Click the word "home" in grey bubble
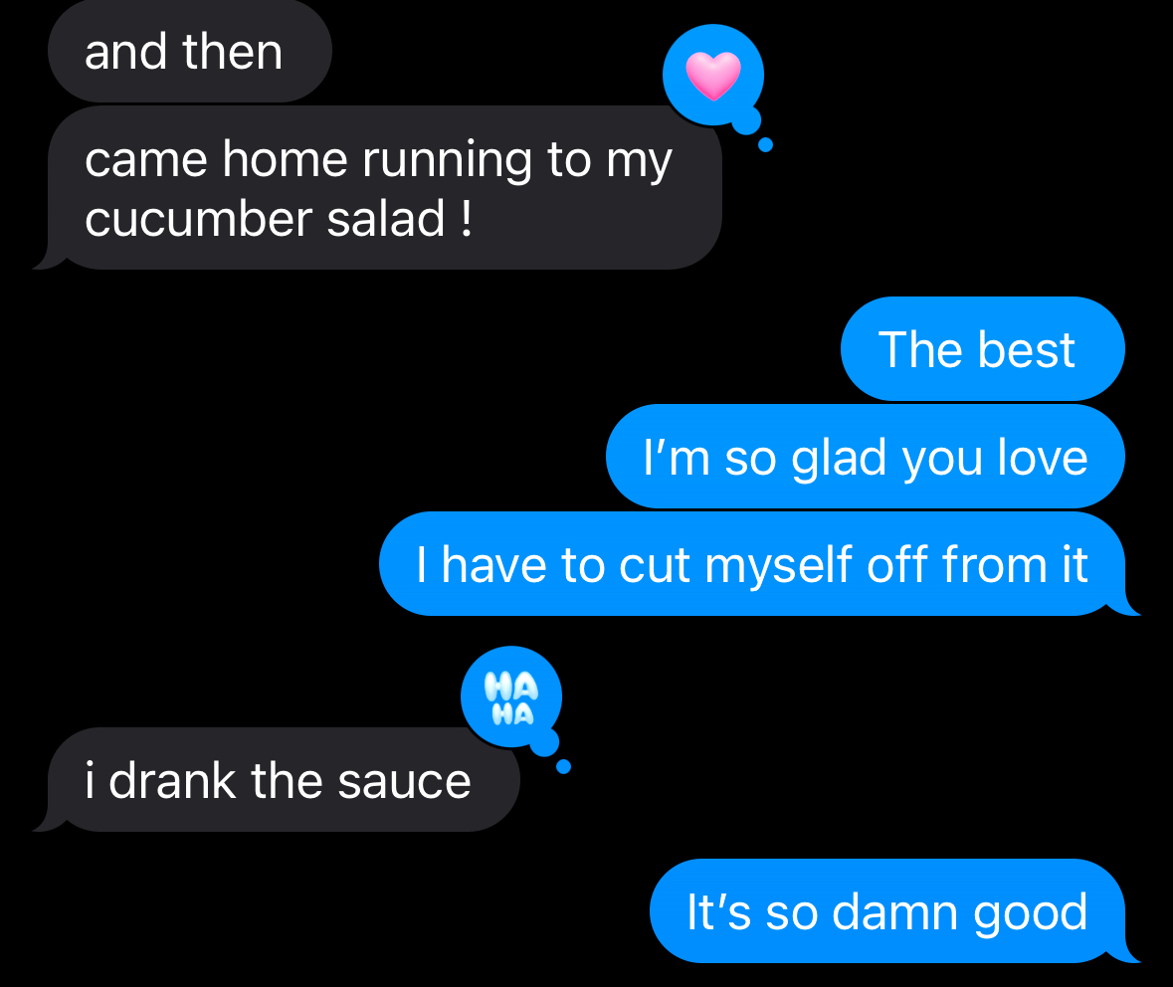This screenshot has width=1173, height=987. pyautogui.click(x=285, y=159)
